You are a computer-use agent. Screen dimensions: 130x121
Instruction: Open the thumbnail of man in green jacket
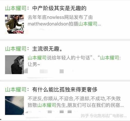14,24
